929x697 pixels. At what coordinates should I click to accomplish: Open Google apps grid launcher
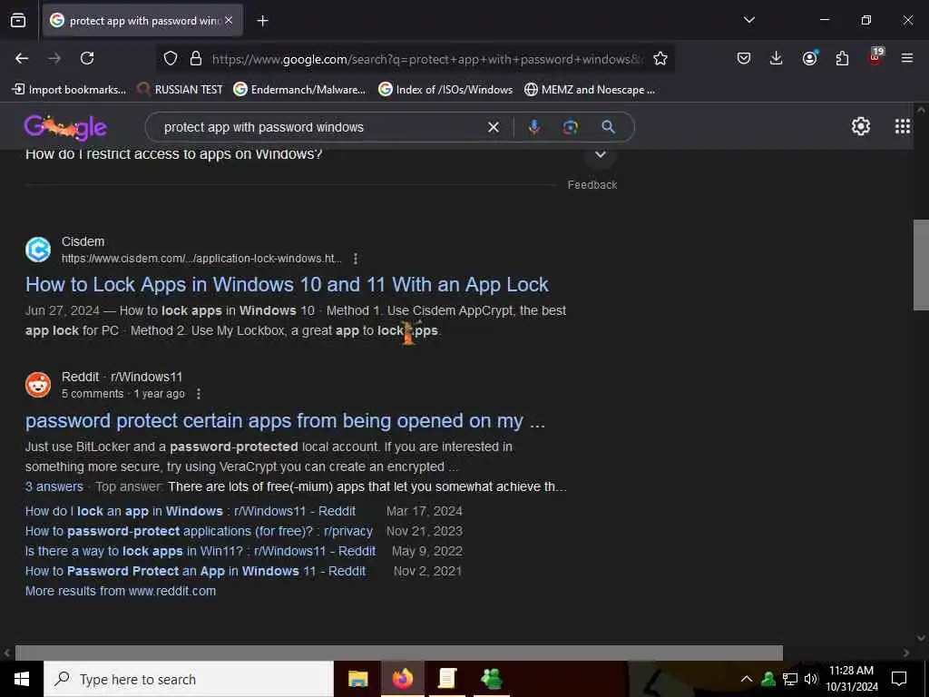point(903,126)
